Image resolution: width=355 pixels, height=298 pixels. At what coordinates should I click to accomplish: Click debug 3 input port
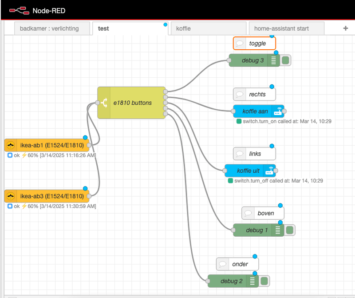coord(229,60)
